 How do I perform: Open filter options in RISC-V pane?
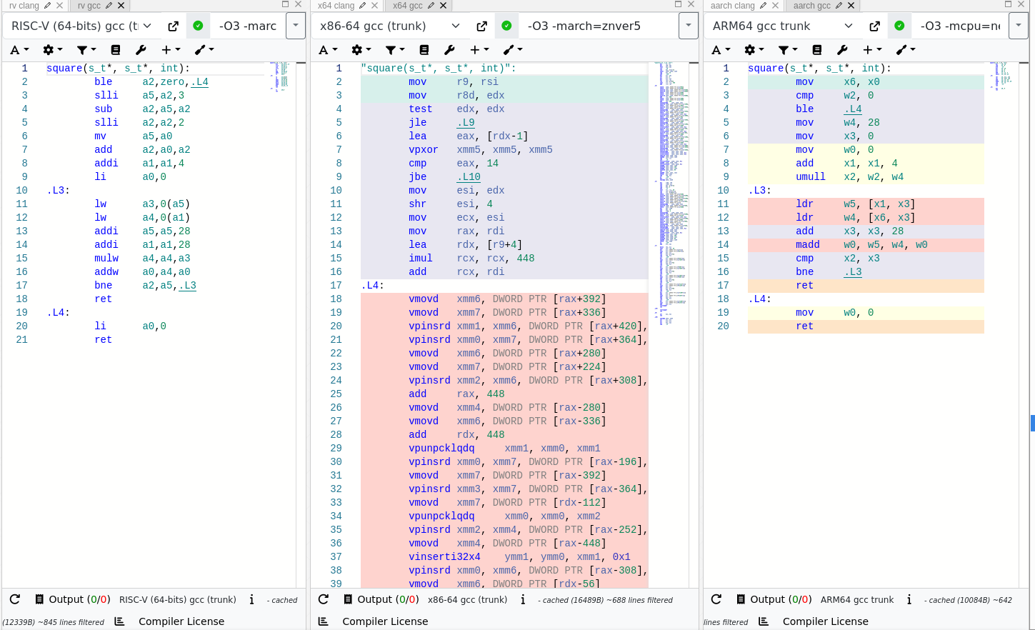point(86,50)
